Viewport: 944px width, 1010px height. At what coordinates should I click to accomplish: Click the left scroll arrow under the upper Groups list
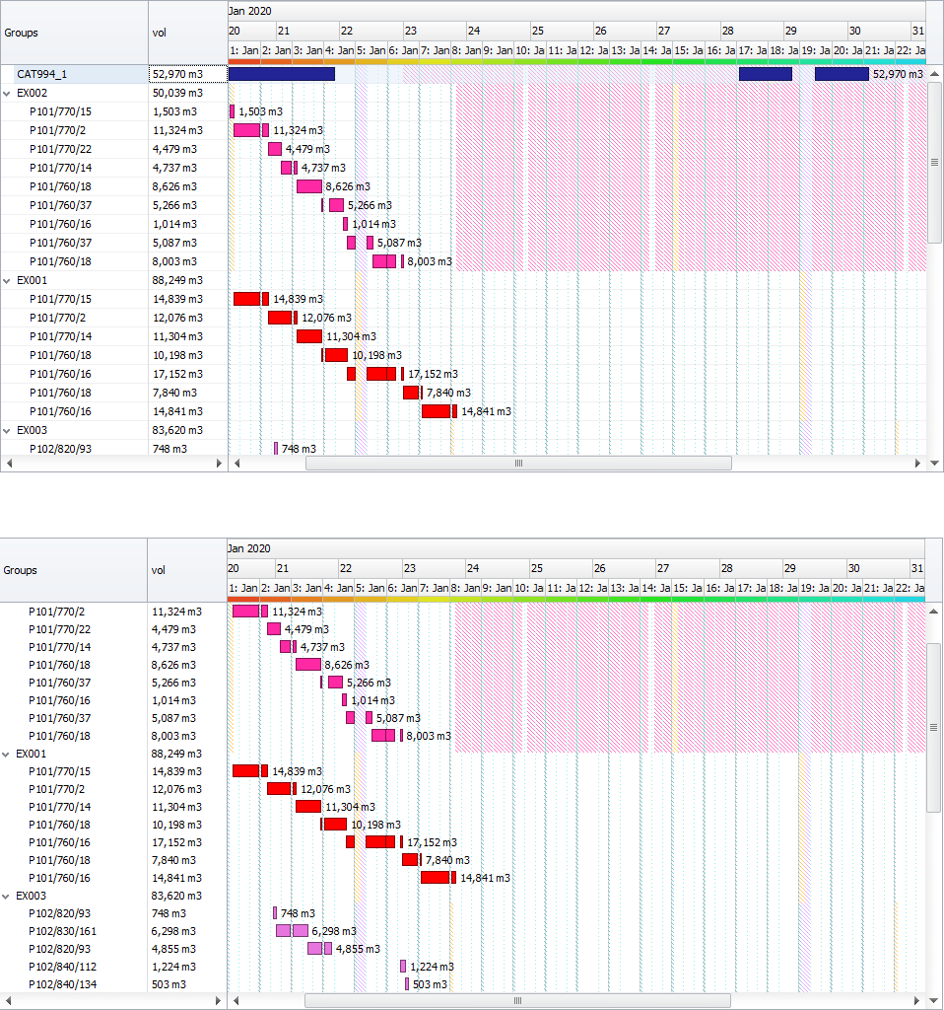7,463
